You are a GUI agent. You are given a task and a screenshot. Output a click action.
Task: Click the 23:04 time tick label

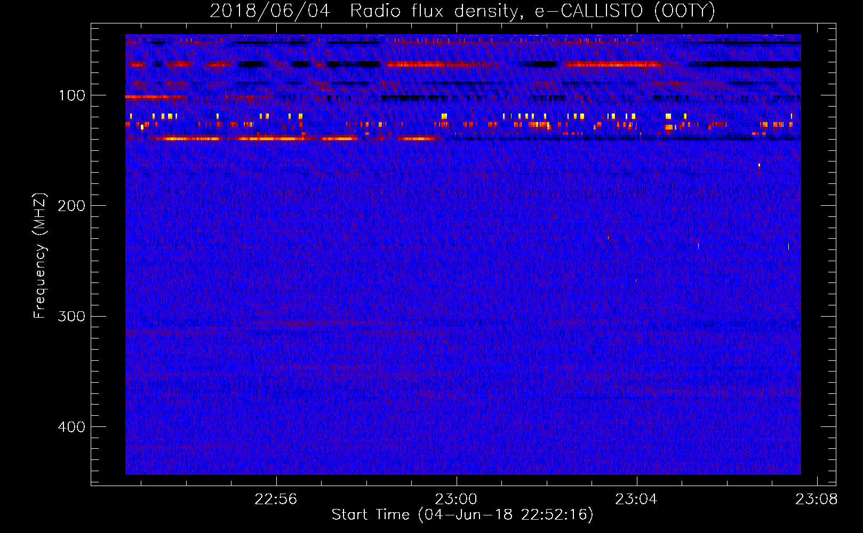pos(636,499)
